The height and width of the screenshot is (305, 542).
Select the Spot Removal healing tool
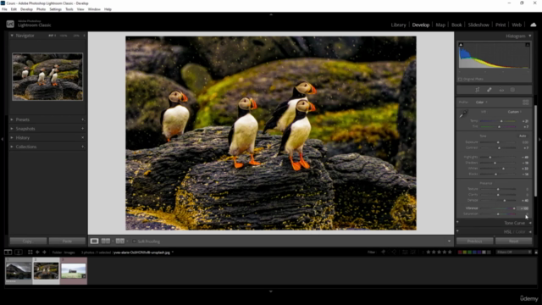tap(489, 90)
